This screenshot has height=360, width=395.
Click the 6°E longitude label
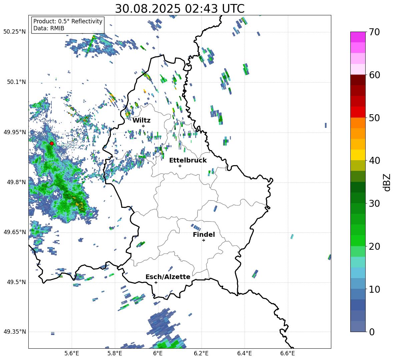pos(158,354)
